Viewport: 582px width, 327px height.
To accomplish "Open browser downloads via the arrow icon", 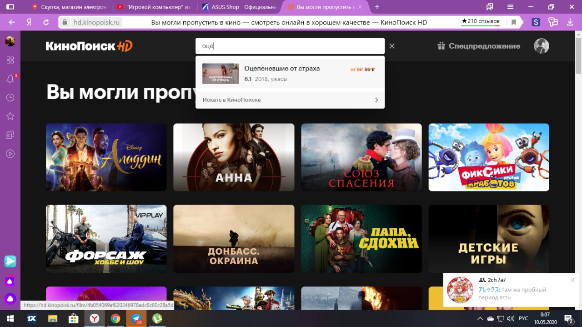I will 570,22.
